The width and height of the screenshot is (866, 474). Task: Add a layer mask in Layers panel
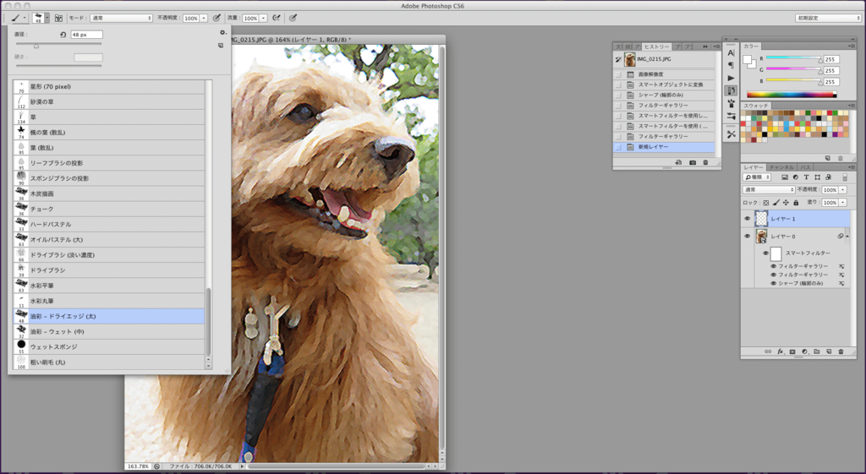pos(792,351)
